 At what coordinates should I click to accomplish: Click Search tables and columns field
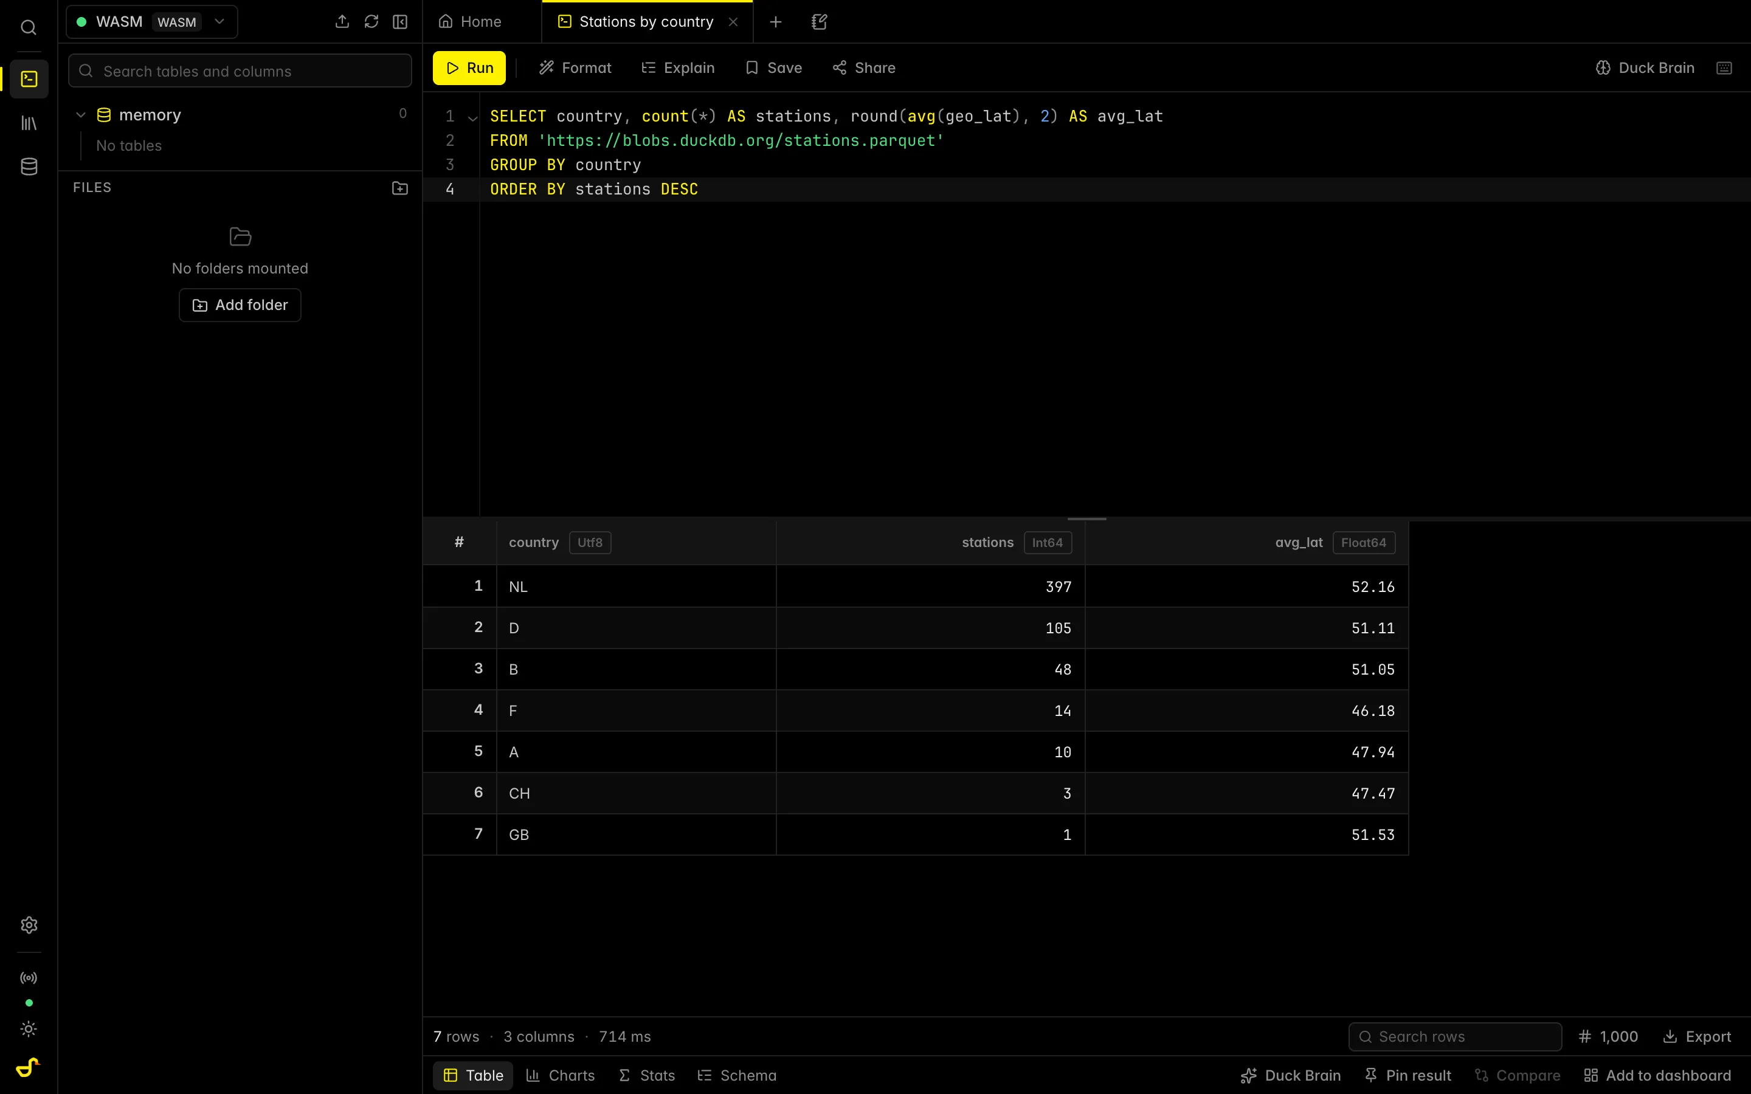(240, 71)
